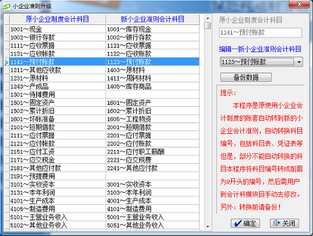Viewport: 313px width, 236px height.
Task: Select cell 1121~应收票据
Action: coord(153,46)
